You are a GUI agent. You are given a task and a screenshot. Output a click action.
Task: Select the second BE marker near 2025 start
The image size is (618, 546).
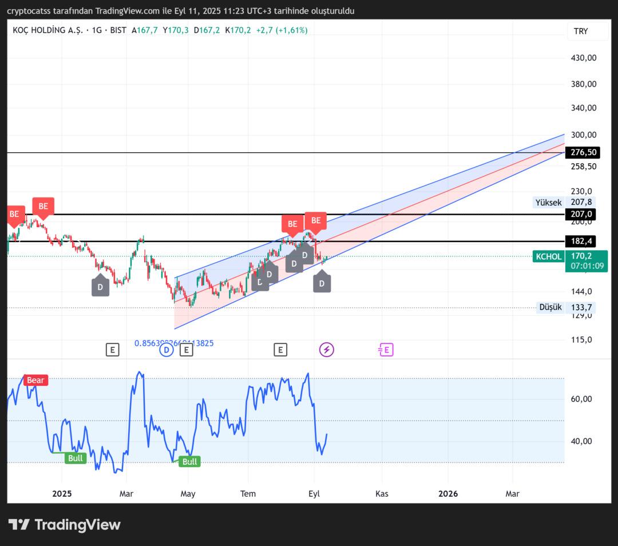43,208
